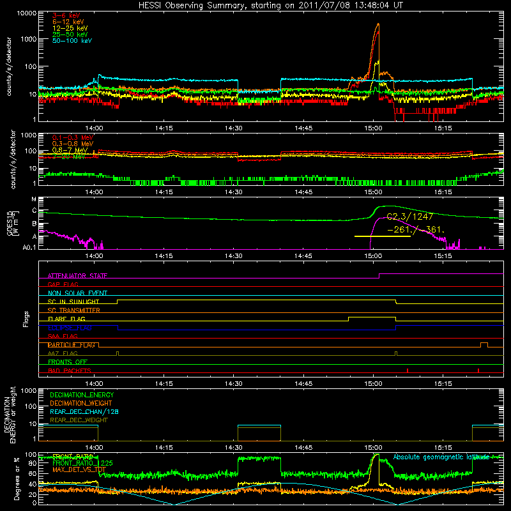Select the FRONTS_OFF flag label

point(68,362)
